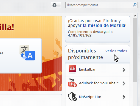Expand Euskalbar details chevron
The image size is (140, 106).
click(x=124, y=70)
